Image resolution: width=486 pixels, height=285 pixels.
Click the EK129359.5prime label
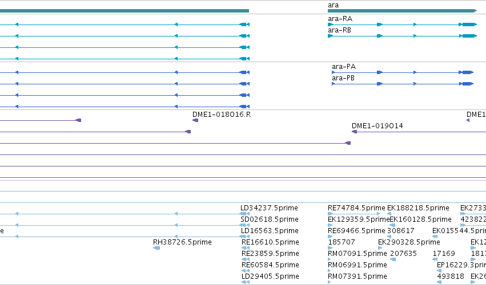point(359,219)
